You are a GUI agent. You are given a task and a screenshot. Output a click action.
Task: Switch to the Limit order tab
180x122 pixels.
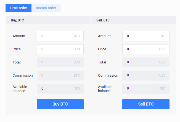tap(18, 8)
